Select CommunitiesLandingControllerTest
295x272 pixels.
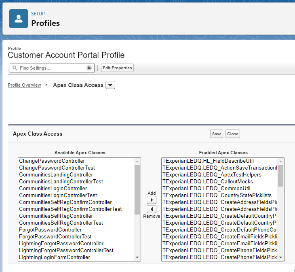coord(76,181)
